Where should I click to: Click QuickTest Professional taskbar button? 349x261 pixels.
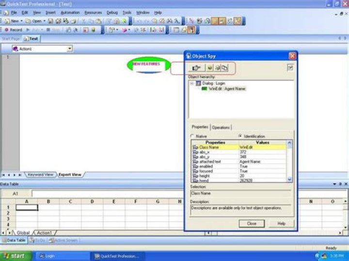pos(117,256)
